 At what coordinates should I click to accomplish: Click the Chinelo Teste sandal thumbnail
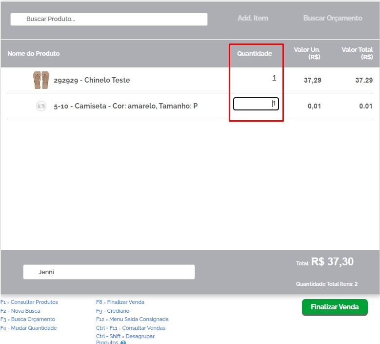[41, 80]
